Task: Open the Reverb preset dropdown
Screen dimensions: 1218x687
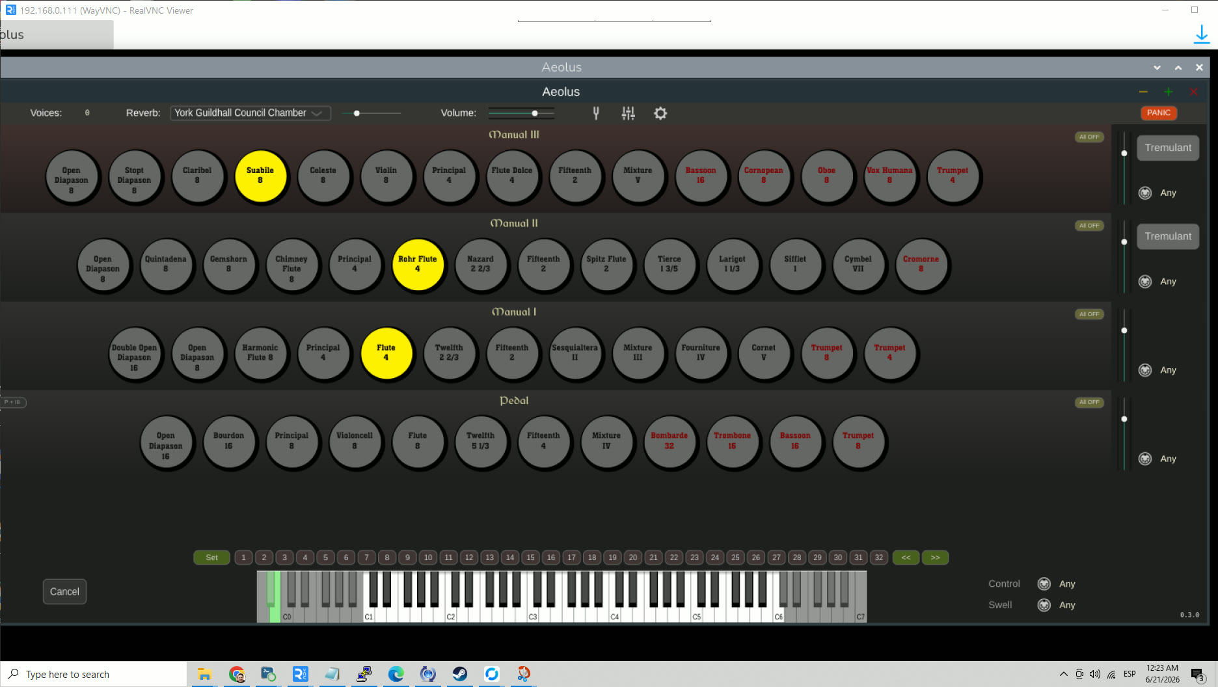Action: click(250, 113)
